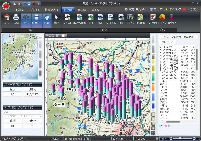Click 住所 in list narrowing search
201x141 pixels.
[x=13, y=89]
